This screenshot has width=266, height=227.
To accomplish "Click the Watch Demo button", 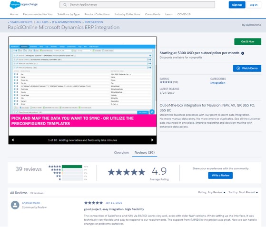I will [x=247, y=68].
